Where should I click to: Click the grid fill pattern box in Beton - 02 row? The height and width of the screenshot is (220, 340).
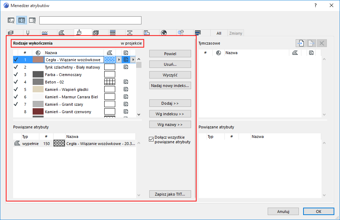coord(110,82)
